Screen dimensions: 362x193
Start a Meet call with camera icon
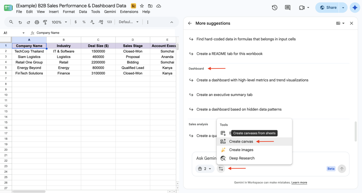click(302, 8)
